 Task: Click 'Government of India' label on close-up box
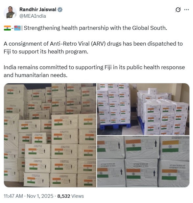[180, 138]
